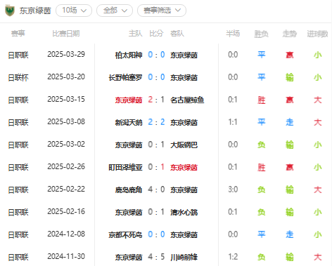Click the 走势 column header
The width and height of the screenshot is (332, 266).
[290, 34]
